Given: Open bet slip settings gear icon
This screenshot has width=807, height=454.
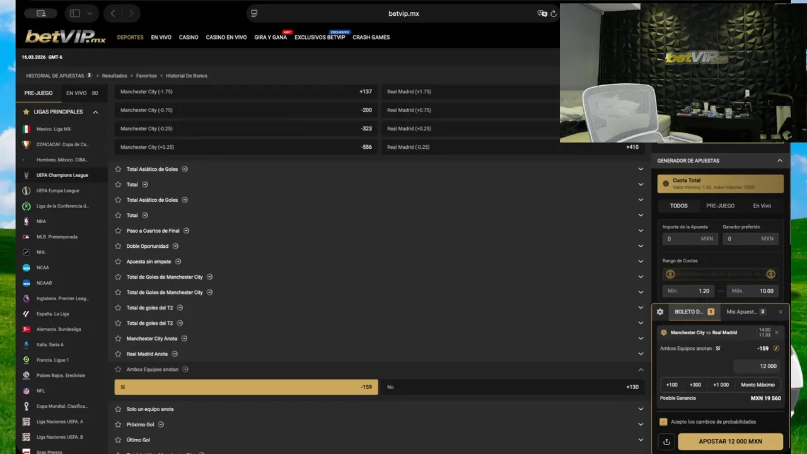Looking at the screenshot, I should (x=660, y=311).
